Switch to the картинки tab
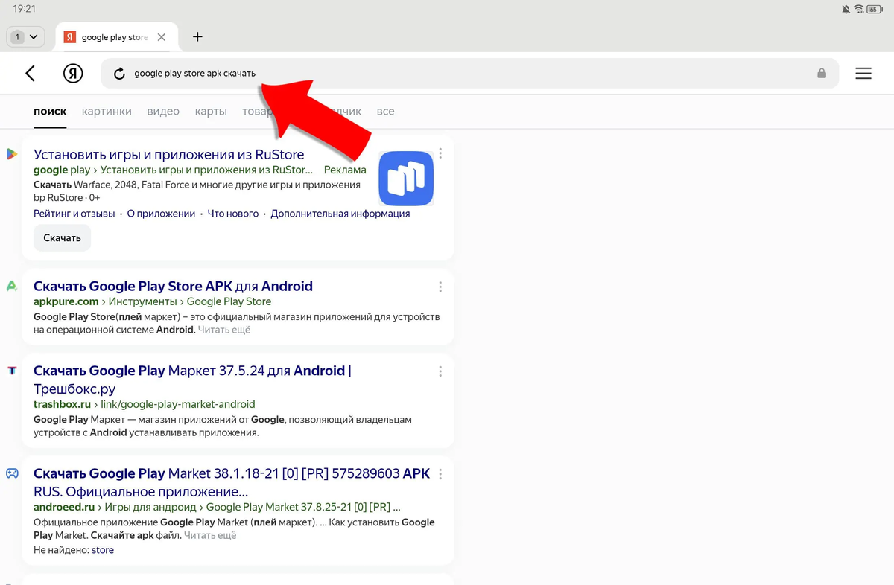Image resolution: width=894 pixels, height=585 pixels. point(107,112)
